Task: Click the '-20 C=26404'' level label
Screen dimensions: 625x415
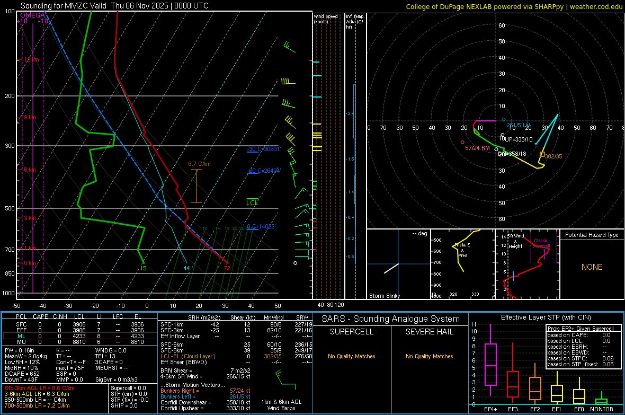Action: click(264, 170)
